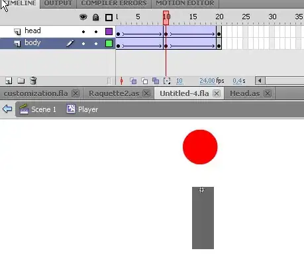Toggle Onion Skin Outlines
The height and width of the screenshot is (275, 304).
click(144, 81)
